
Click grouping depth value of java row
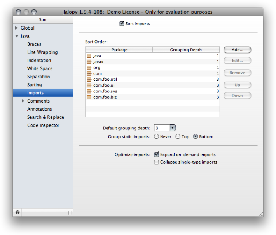pyautogui.click(x=218, y=56)
